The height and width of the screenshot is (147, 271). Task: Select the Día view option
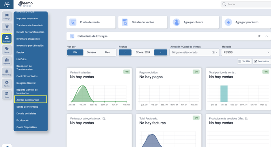pos(75,52)
